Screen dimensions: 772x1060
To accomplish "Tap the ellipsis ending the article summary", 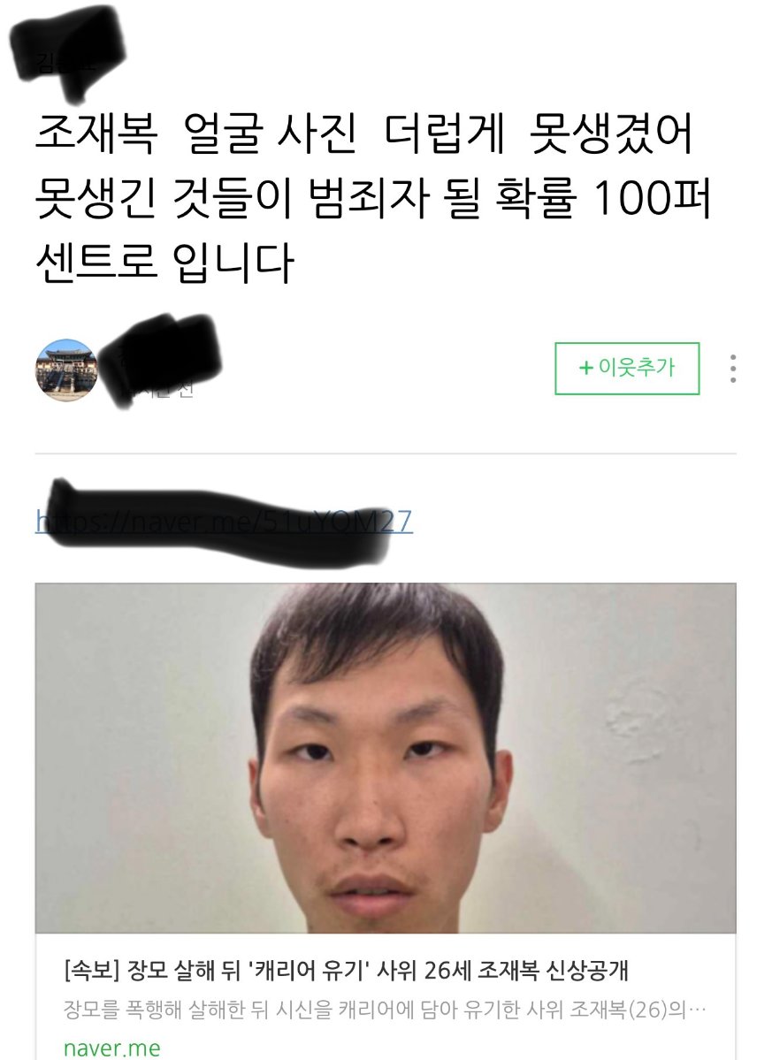I will [697, 1010].
